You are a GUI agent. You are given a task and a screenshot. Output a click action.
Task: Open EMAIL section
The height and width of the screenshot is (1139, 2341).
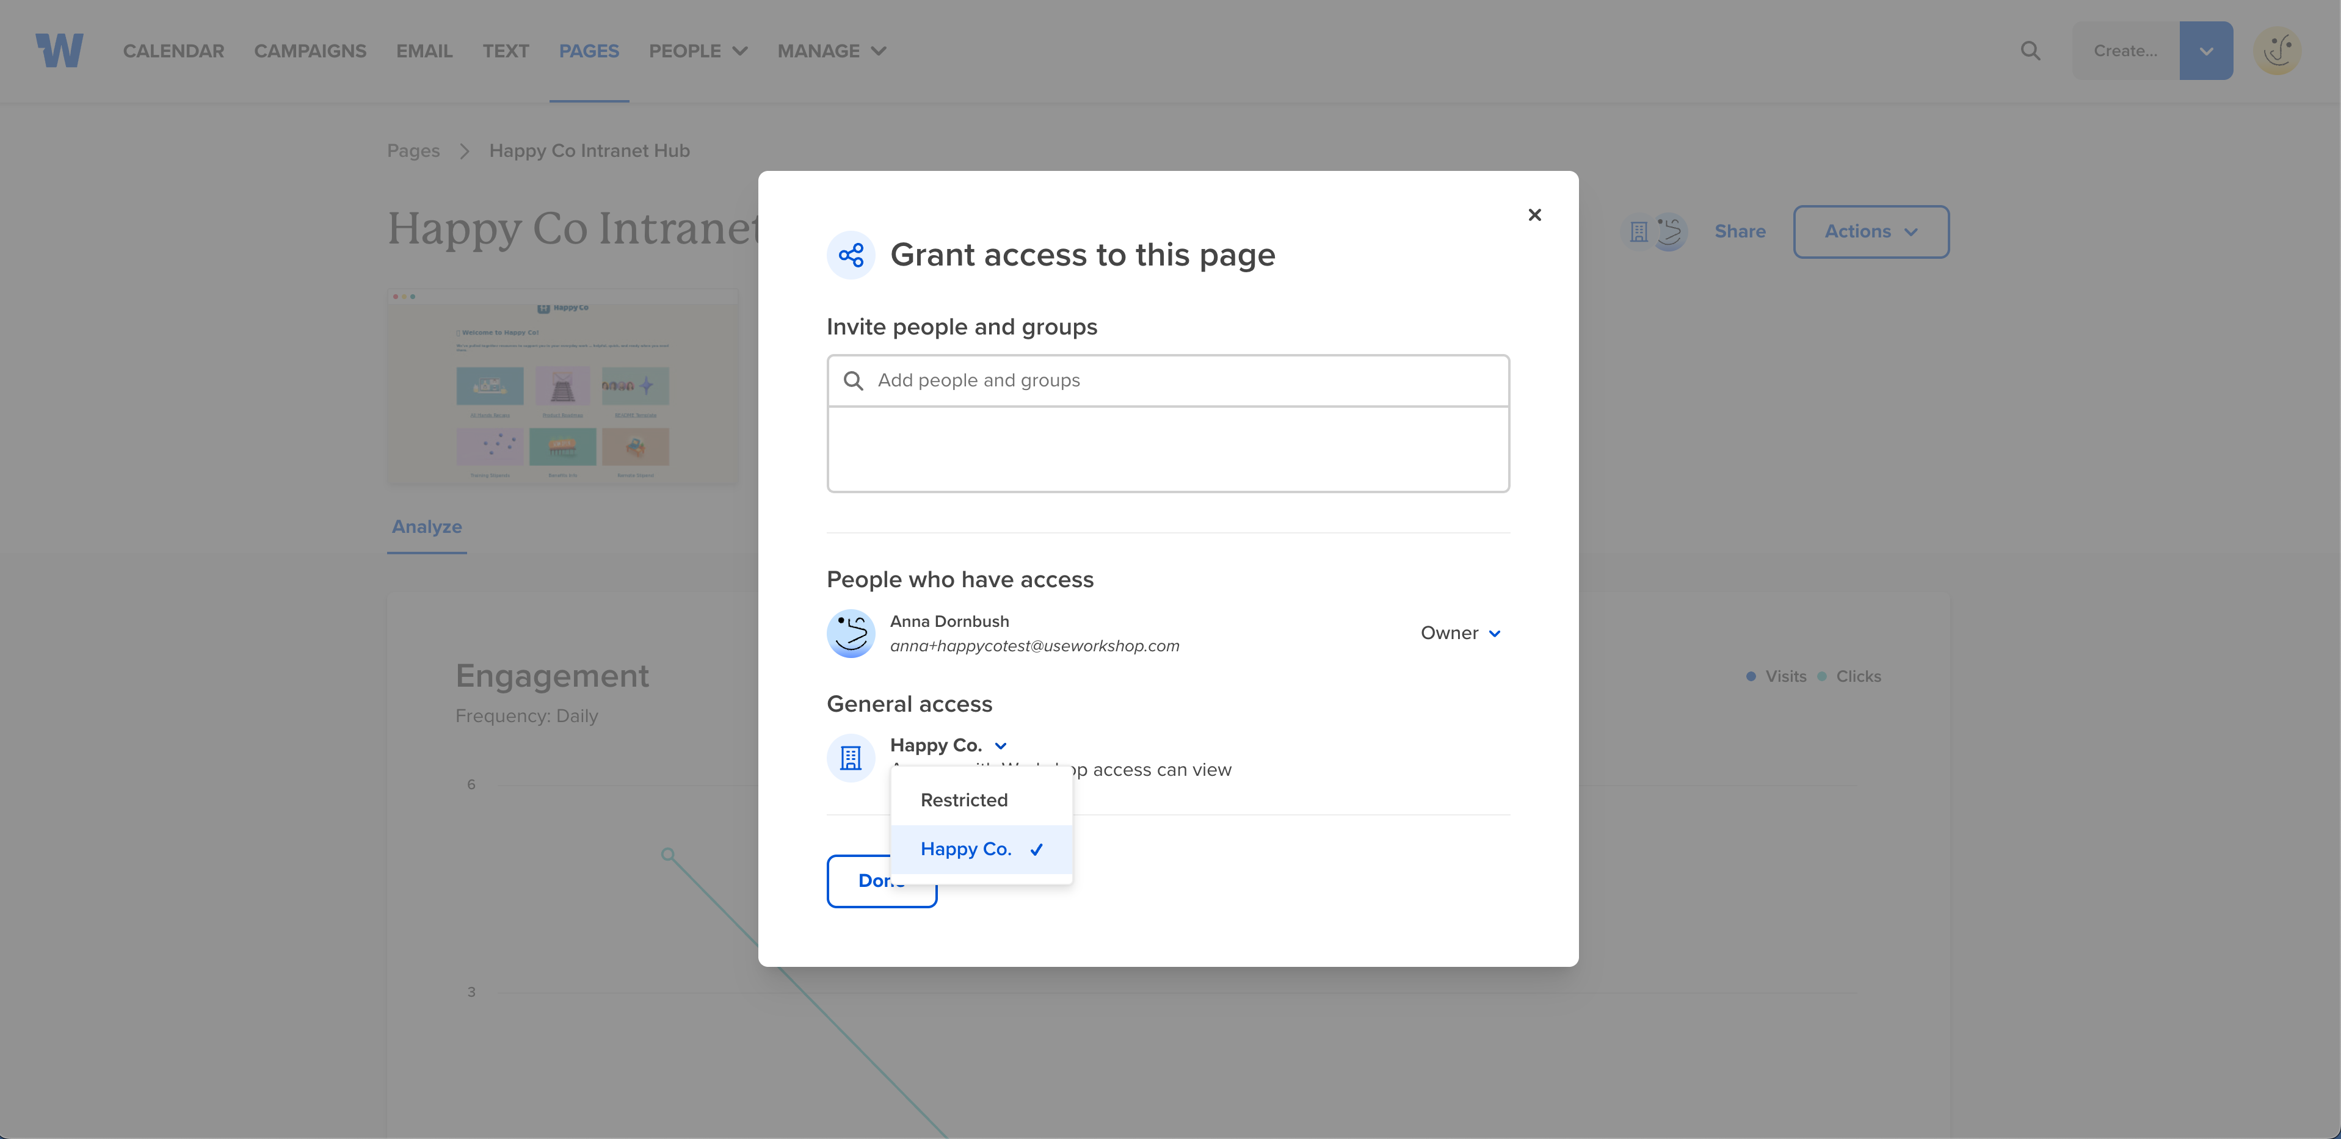(x=424, y=51)
